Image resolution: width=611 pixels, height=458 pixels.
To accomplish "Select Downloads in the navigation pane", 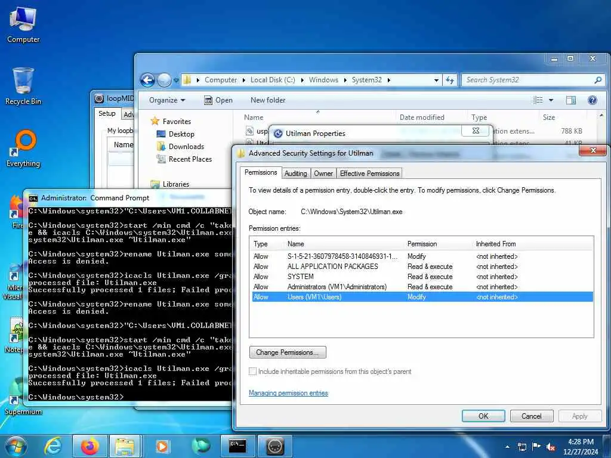I will pyautogui.click(x=180, y=147).
